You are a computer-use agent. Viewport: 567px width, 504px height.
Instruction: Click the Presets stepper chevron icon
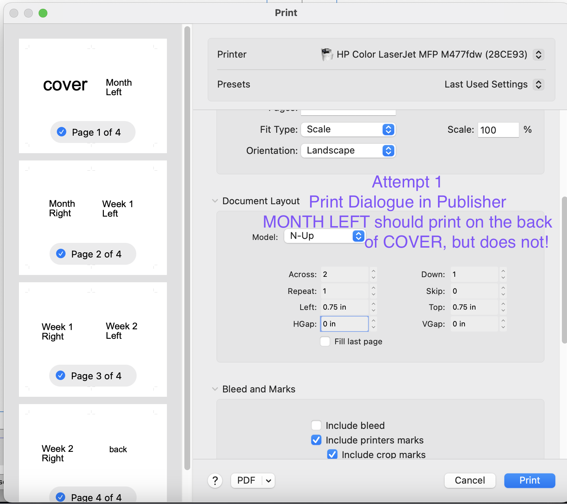click(x=539, y=84)
